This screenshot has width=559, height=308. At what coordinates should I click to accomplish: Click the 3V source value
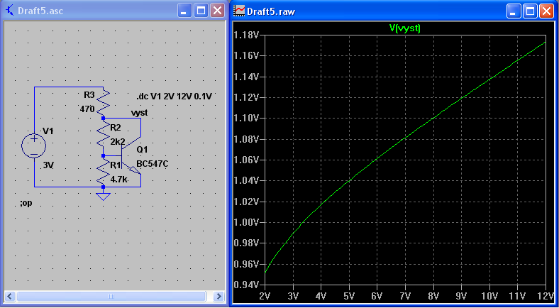coord(48,166)
